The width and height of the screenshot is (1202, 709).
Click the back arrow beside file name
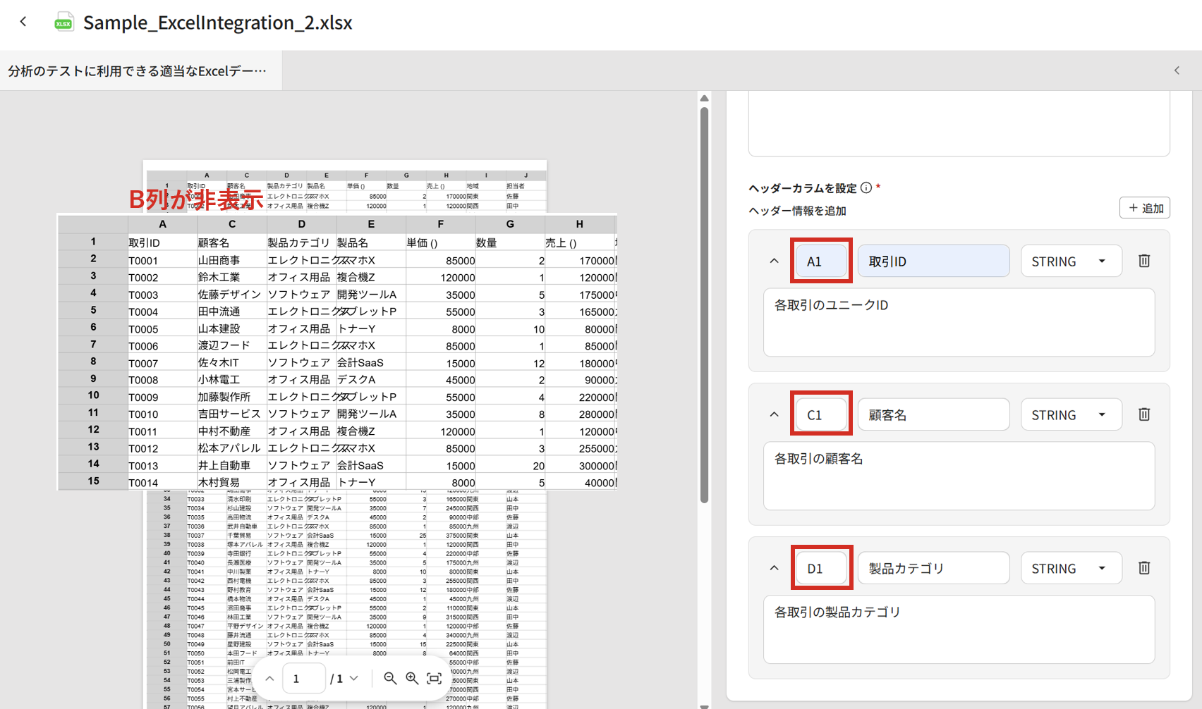23,22
